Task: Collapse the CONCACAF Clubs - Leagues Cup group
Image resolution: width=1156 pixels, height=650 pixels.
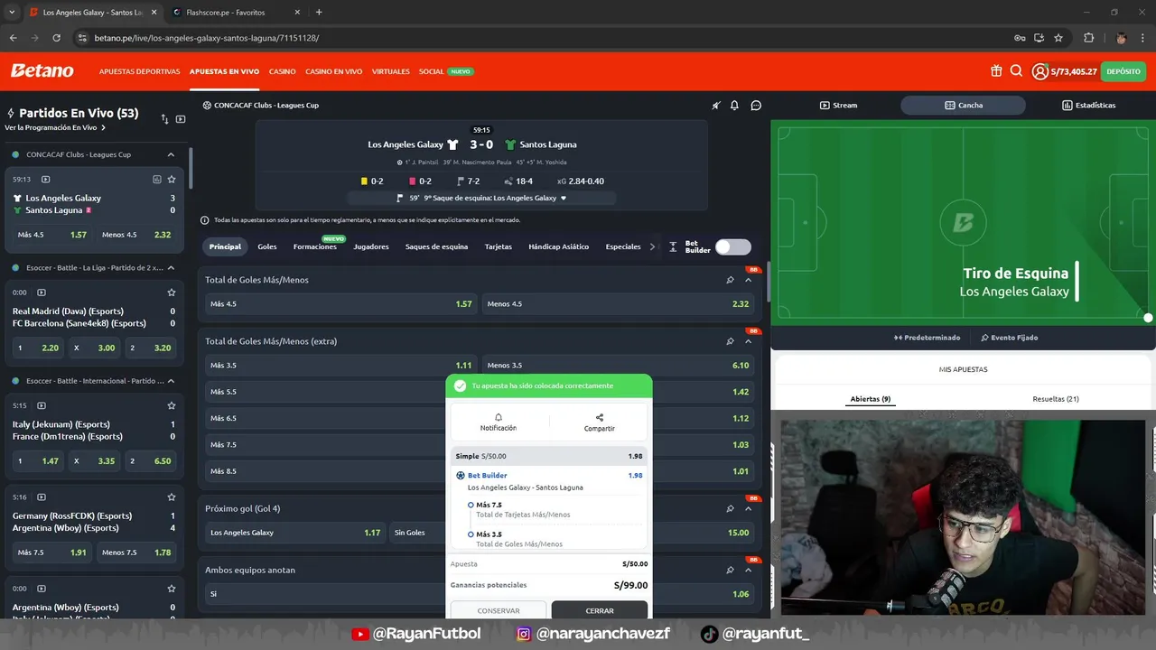Action: [171, 154]
